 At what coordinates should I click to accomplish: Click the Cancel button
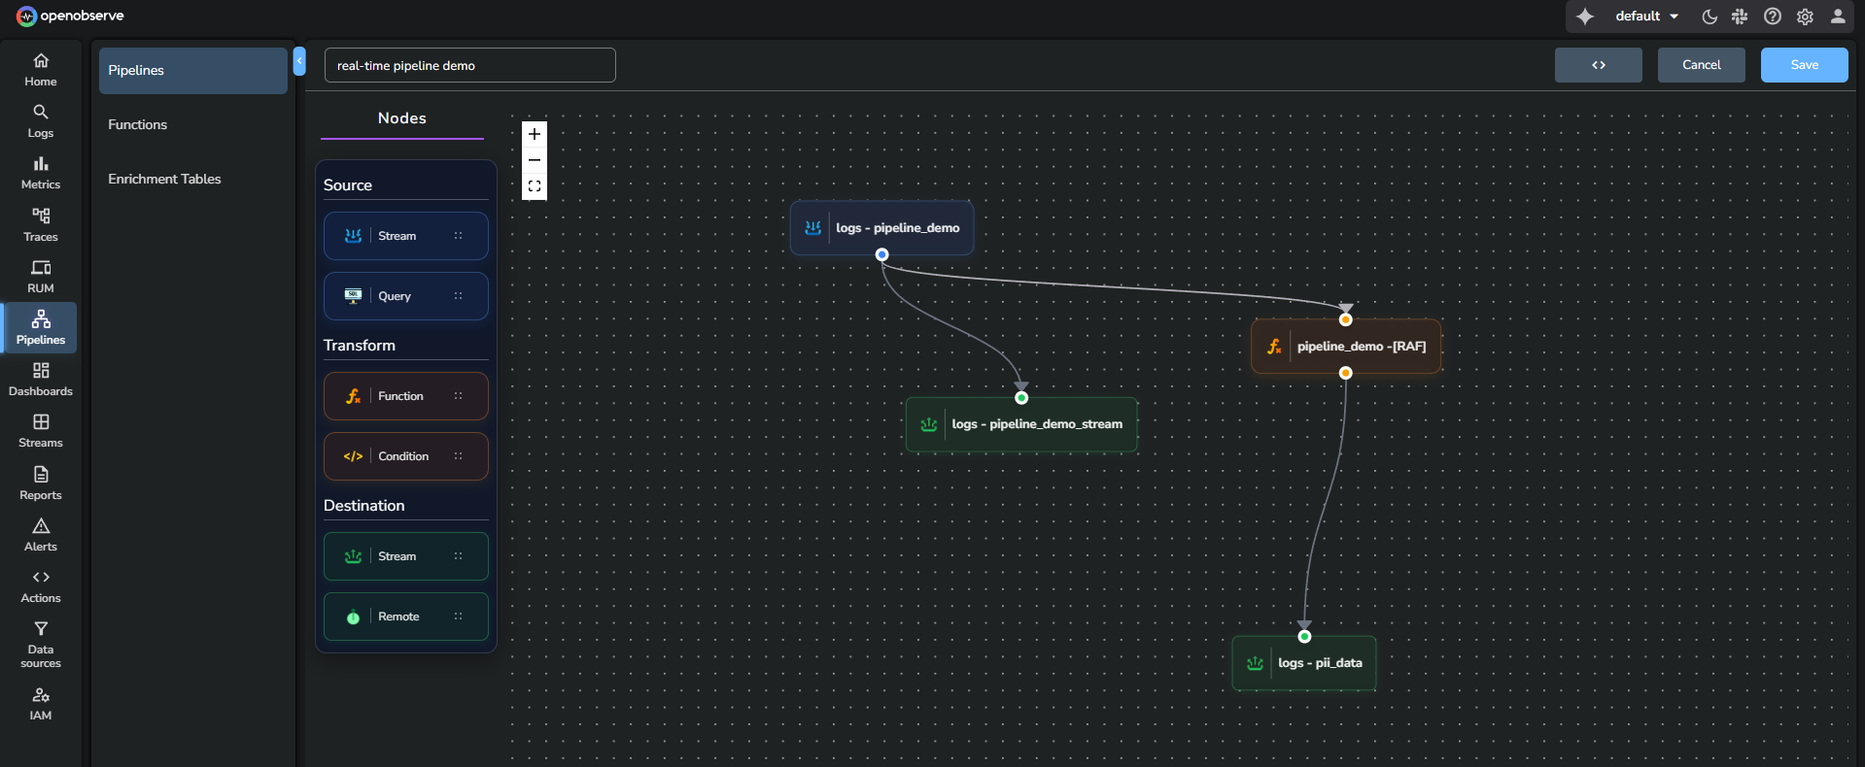click(x=1701, y=65)
